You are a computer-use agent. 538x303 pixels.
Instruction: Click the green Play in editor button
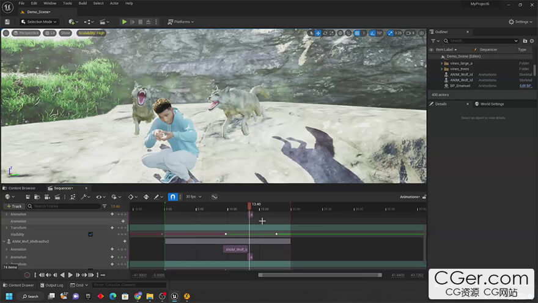(124, 21)
